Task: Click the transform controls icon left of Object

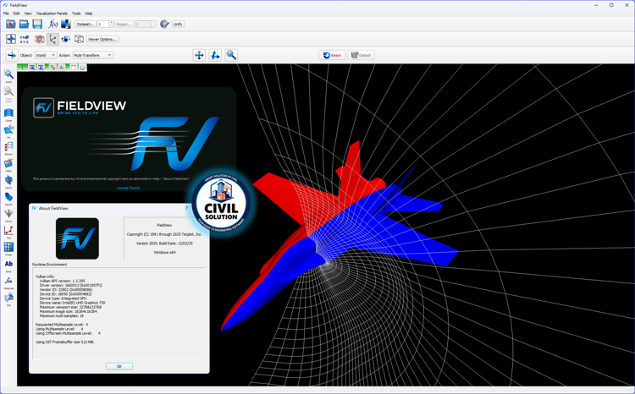Action: click(12, 55)
